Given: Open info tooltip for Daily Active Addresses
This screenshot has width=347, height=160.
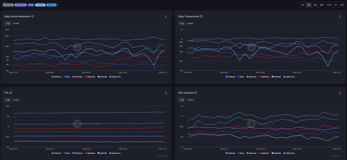Looking at the screenshot, I should click(x=33, y=16).
